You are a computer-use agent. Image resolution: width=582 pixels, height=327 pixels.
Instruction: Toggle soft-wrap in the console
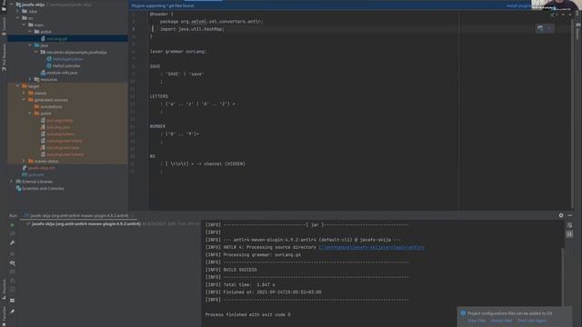pos(570,225)
